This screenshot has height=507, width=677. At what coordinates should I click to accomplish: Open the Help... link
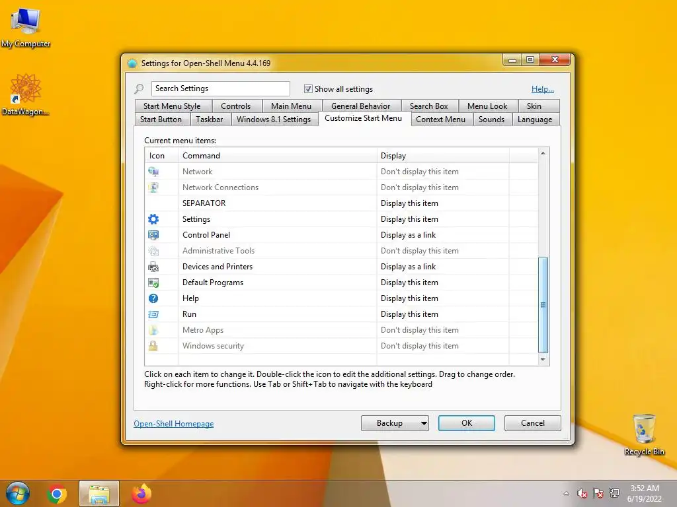tap(542, 89)
